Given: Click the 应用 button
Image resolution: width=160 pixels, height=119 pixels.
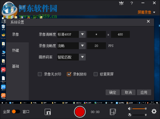Looking at the screenshot, I should click(x=144, y=92).
